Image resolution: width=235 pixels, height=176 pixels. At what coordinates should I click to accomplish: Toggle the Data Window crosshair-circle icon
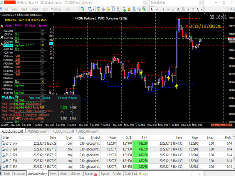(103, 9)
